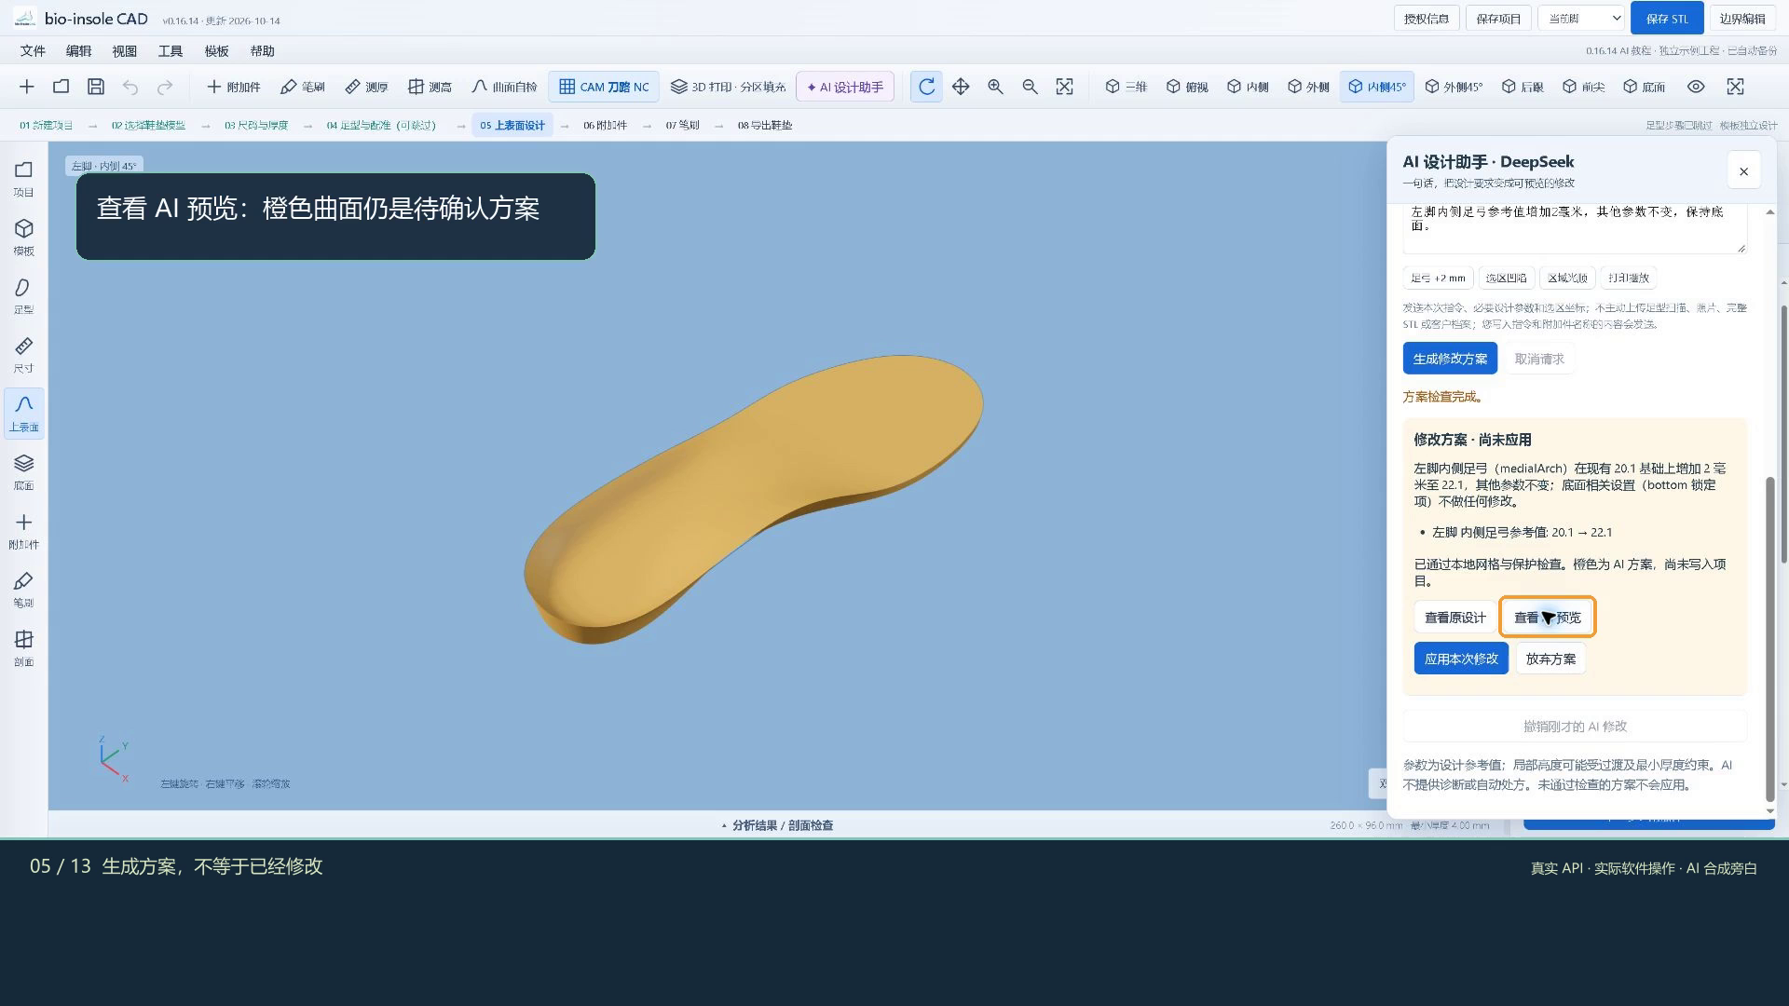Screen dimensions: 1789x1006
Task: Select the 测厚 thickness measure tool
Action: click(365, 87)
